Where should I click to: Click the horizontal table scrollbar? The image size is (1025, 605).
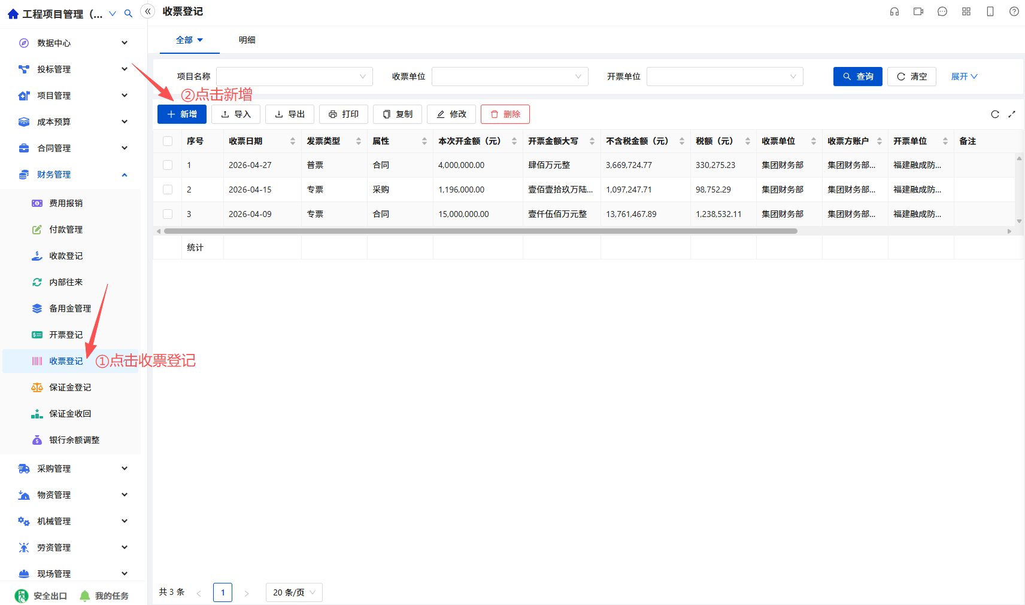(481, 231)
